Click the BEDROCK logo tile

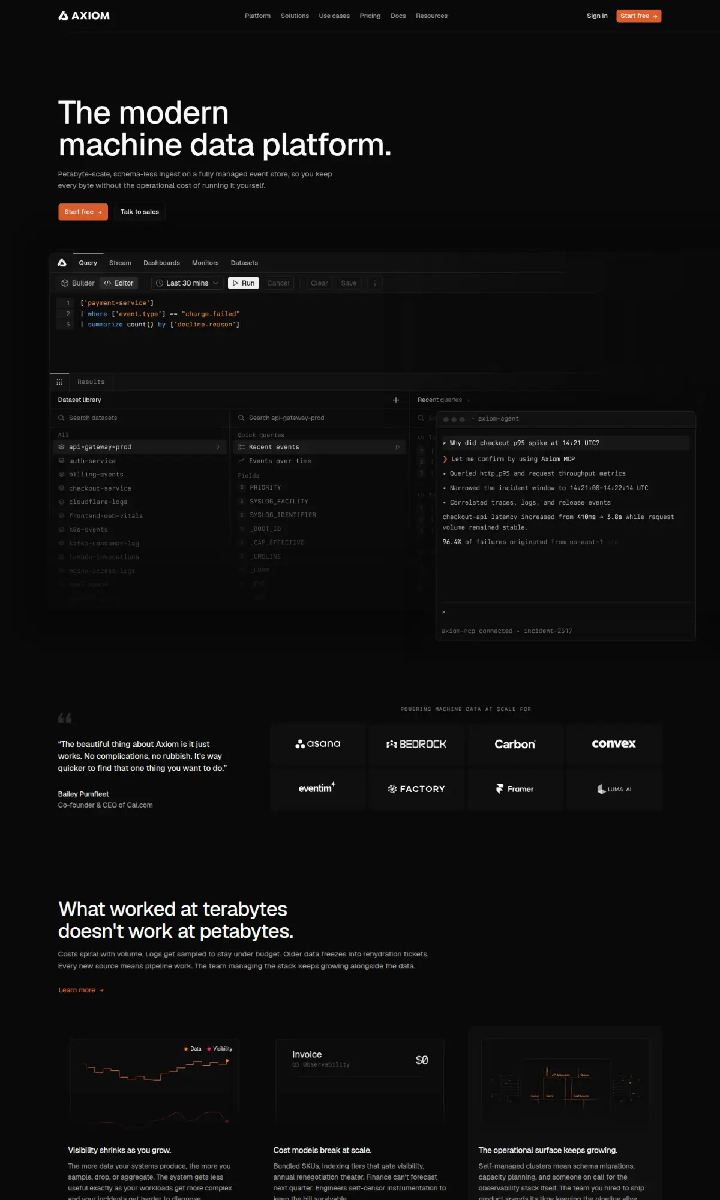[x=416, y=744]
